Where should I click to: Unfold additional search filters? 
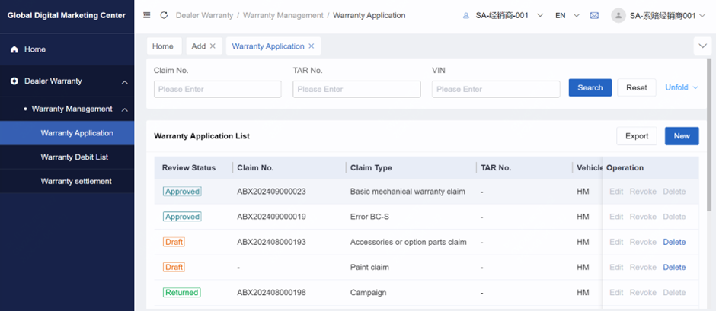(x=681, y=87)
